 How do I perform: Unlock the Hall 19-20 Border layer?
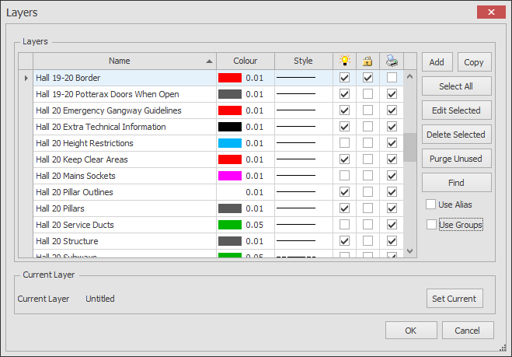(x=367, y=78)
